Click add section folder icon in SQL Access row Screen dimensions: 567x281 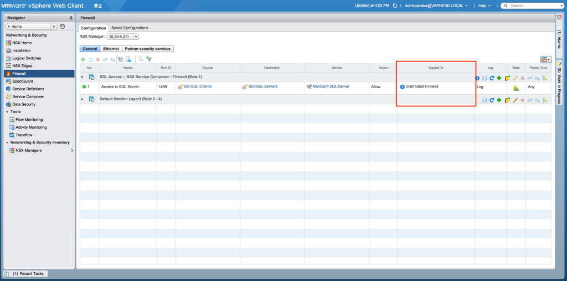pyautogui.click(x=507, y=78)
